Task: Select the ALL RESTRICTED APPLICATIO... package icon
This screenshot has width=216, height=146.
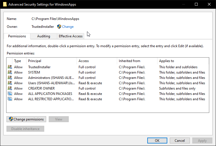Action: (x=10, y=99)
